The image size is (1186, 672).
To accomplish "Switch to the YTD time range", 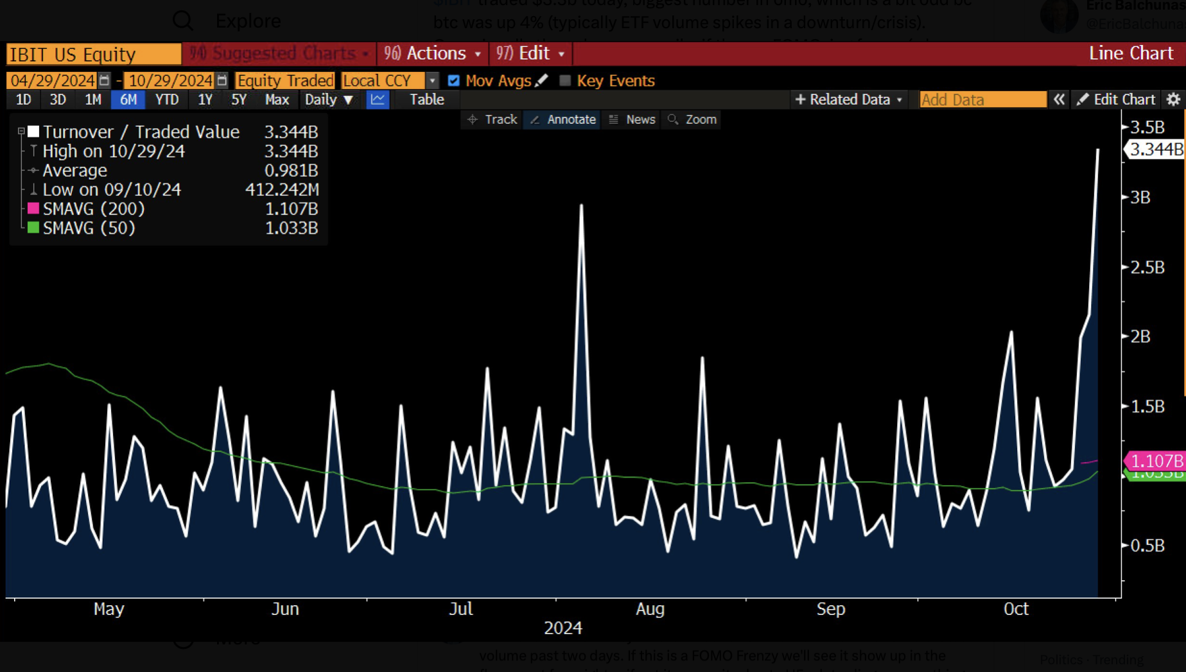I will tap(167, 99).
